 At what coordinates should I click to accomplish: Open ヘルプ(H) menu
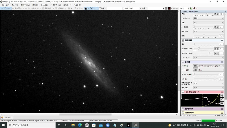point(78,5)
